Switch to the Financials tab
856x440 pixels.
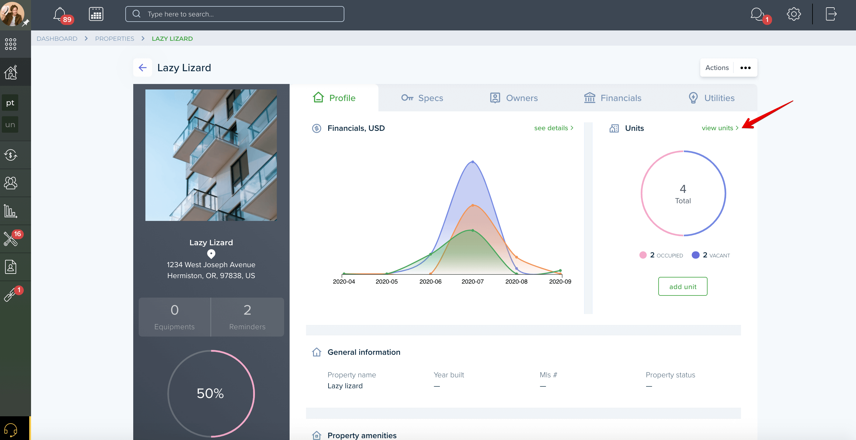[x=612, y=98]
